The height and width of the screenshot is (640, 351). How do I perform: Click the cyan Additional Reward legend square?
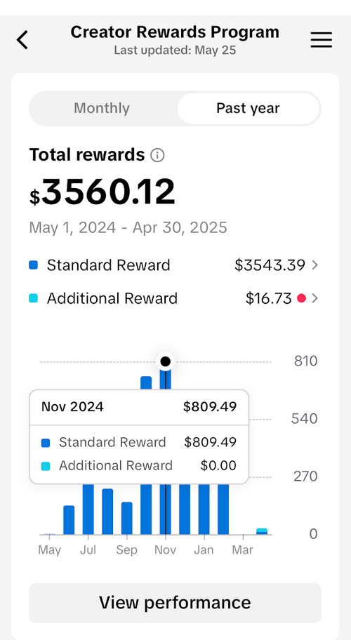click(x=34, y=298)
